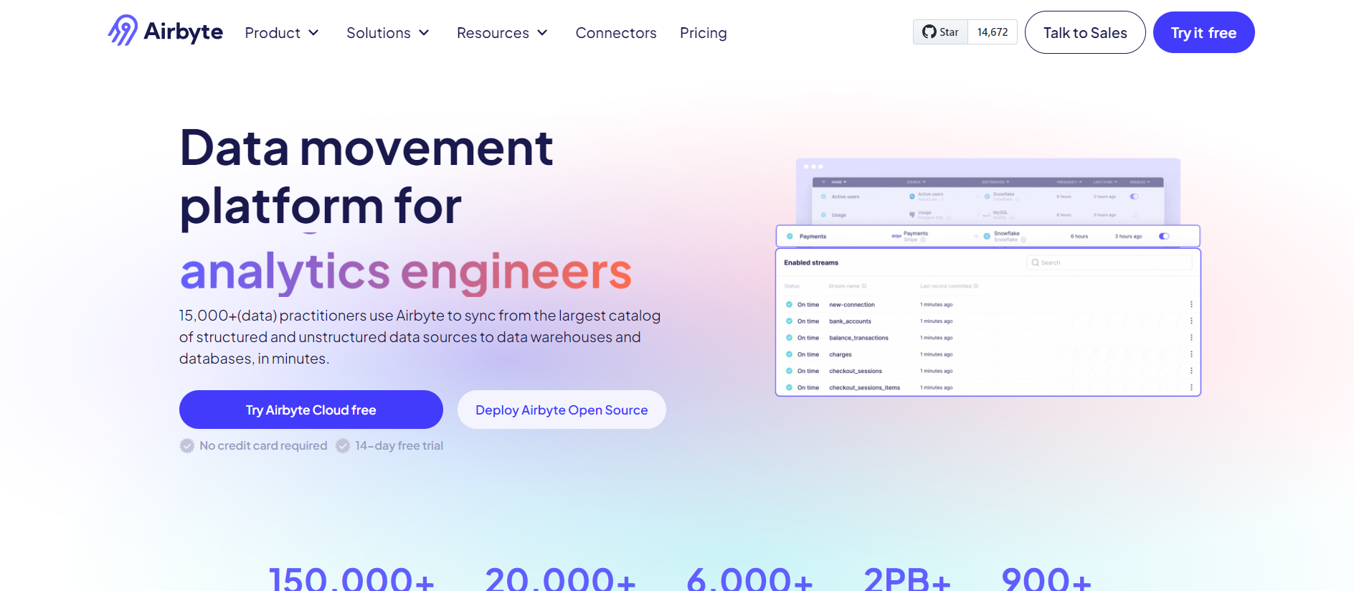This screenshot has height=591, width=1354.
Task: Click the Enabled streams heading
Action: point(811,263)
